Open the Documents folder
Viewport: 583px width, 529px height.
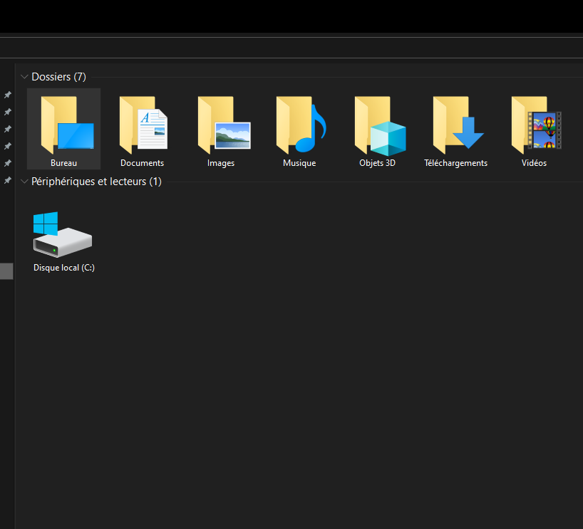(142, 129)
